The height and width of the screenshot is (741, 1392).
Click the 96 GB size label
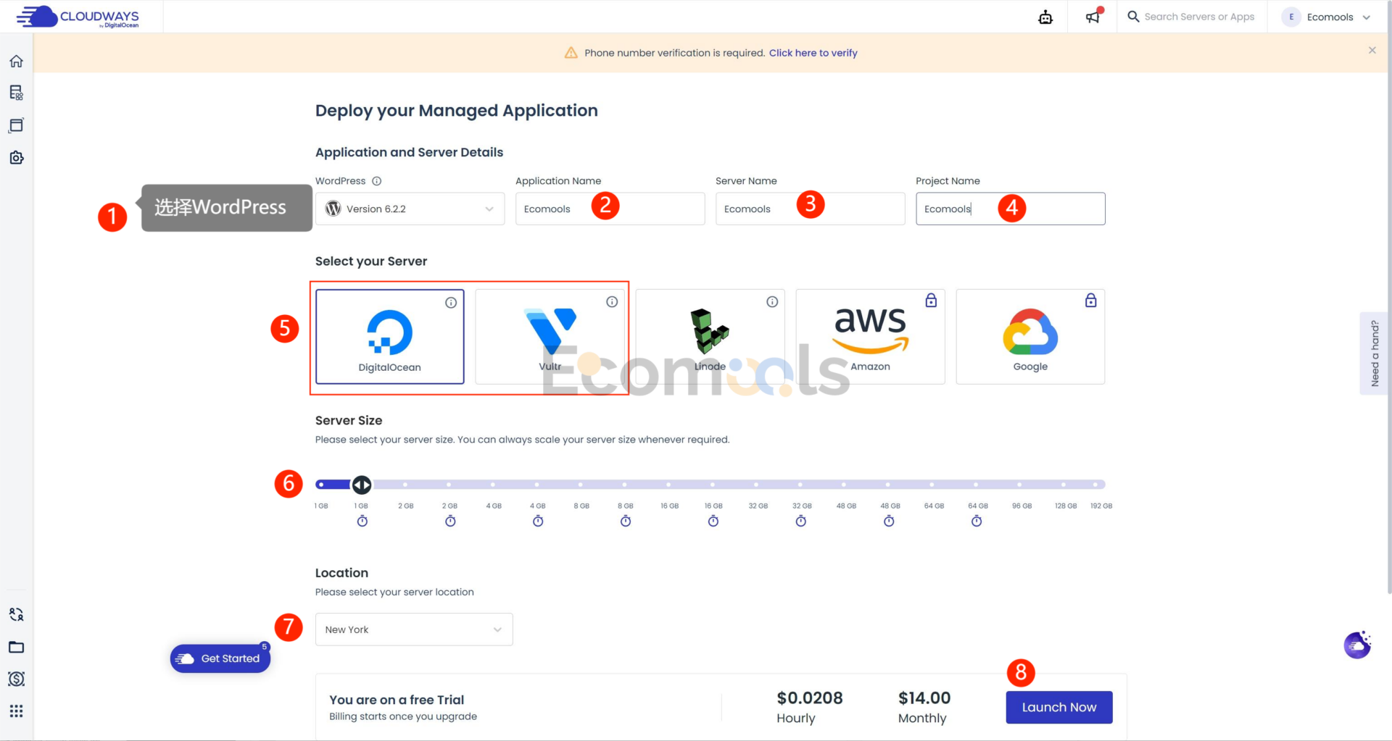tap(1022, 506)
